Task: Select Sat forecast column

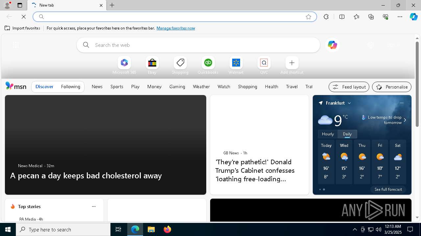Action: [398, 162]
